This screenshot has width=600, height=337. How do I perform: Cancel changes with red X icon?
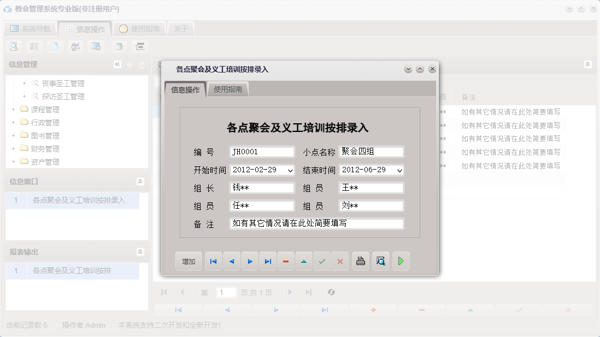tap(340, 261)
